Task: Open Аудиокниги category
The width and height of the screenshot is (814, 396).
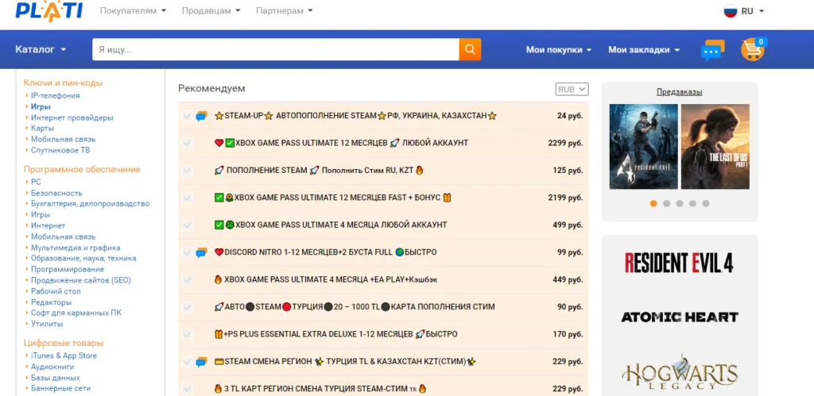Action: tap(52, 367)
